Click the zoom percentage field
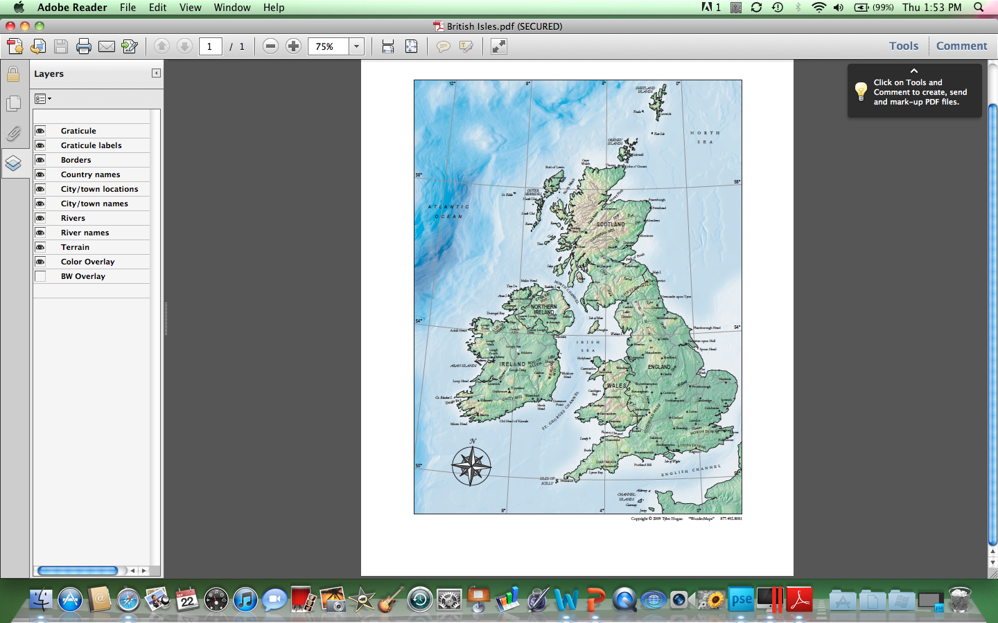 (328, 46)
